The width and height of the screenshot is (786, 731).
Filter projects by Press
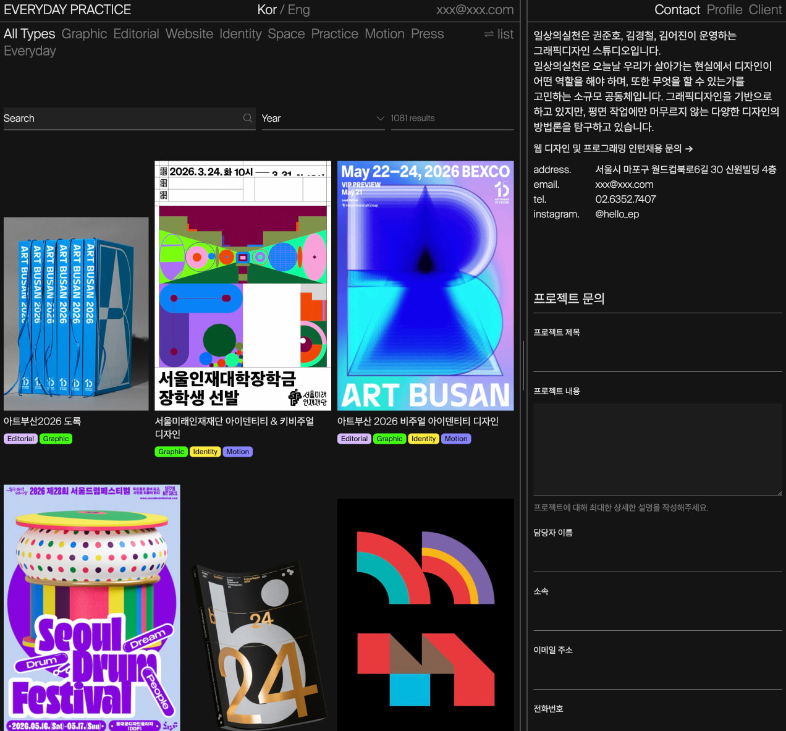[427, 34]
